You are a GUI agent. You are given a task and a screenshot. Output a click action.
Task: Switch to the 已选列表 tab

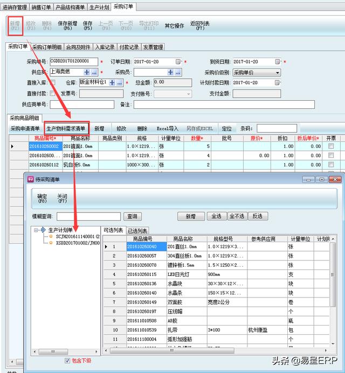(137, 230)
